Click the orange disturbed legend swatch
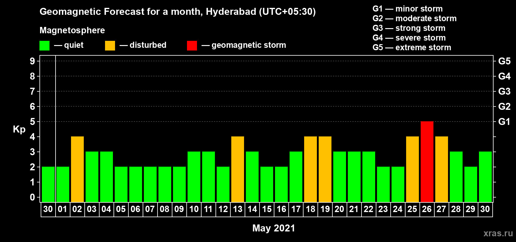 coord(110,46)
